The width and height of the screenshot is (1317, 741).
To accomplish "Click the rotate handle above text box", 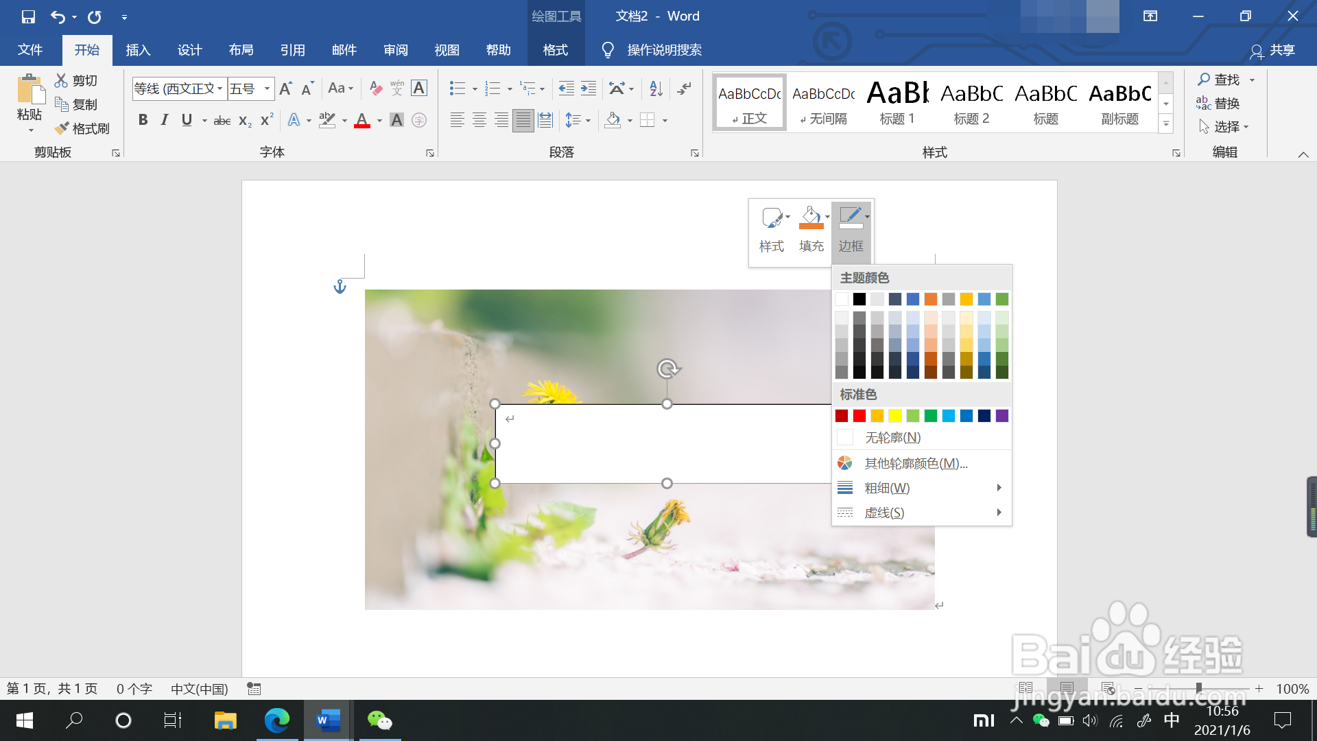I will 667,369.
